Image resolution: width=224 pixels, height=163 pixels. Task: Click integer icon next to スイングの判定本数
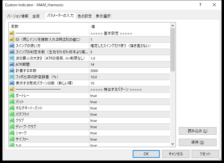pos(12,52)
